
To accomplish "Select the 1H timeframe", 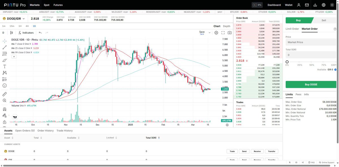I will [x=20, y=26].
